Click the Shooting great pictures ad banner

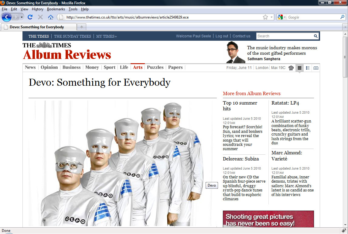point(268,219)
